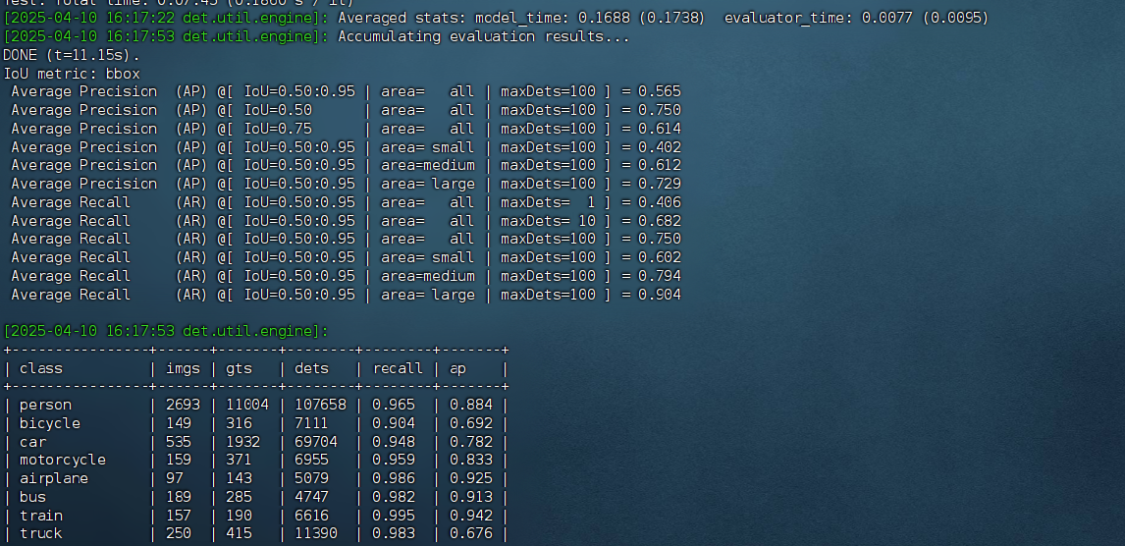
Task: Select the 0.402 small-area precision value
Action: pyautogui.click(x=660, y=147)
